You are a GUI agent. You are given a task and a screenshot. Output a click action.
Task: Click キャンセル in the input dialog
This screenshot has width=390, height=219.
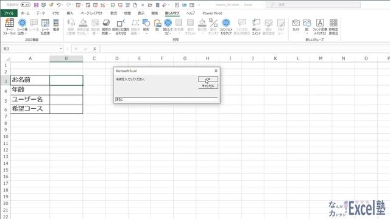208,86
